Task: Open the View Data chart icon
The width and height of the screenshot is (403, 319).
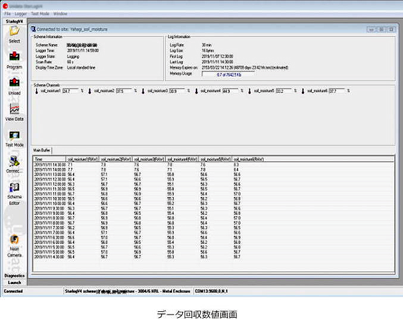Action: tap(14, 110)
